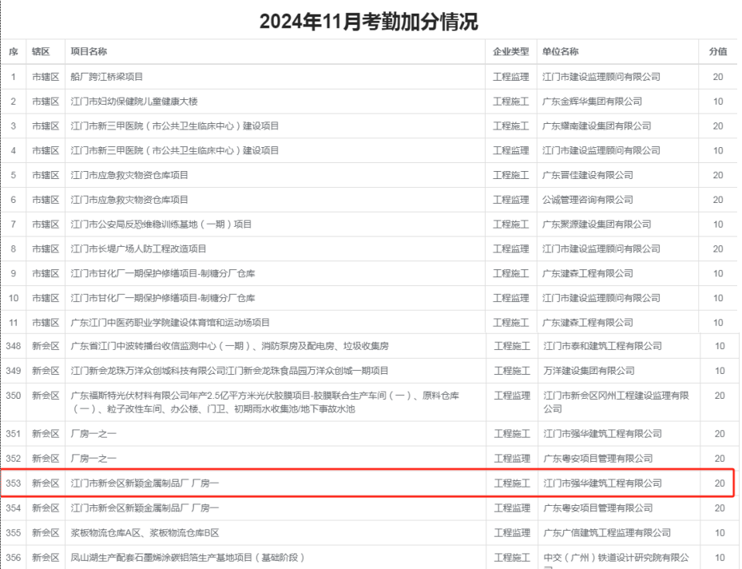The height and width of the screenshot is (569, 742).
Task: Select company 广东金辉华集团有限公司
Action: click(592, 101)
